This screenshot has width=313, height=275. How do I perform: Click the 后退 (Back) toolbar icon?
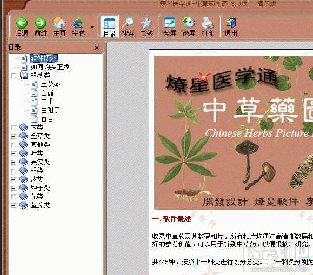(22, 26)
